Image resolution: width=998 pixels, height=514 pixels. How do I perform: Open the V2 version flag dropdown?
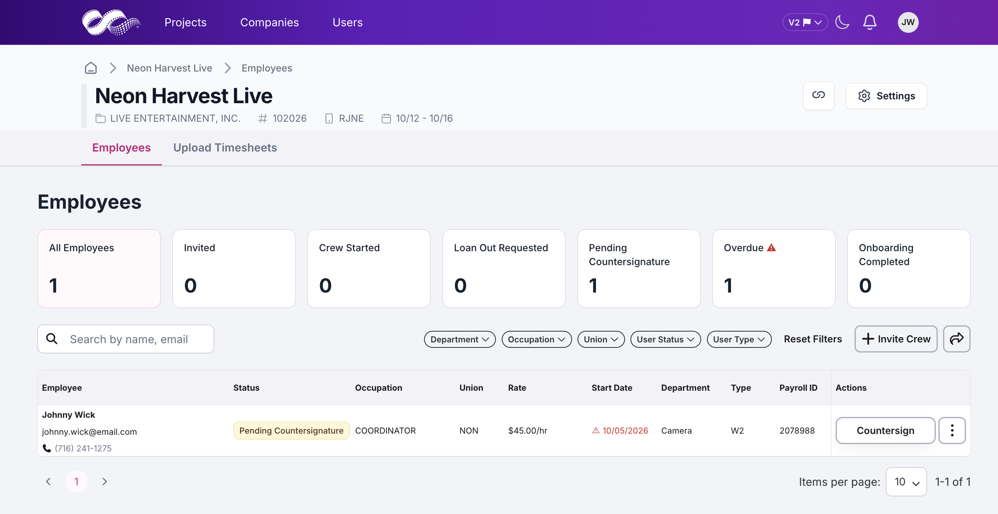tap(805, 22)
